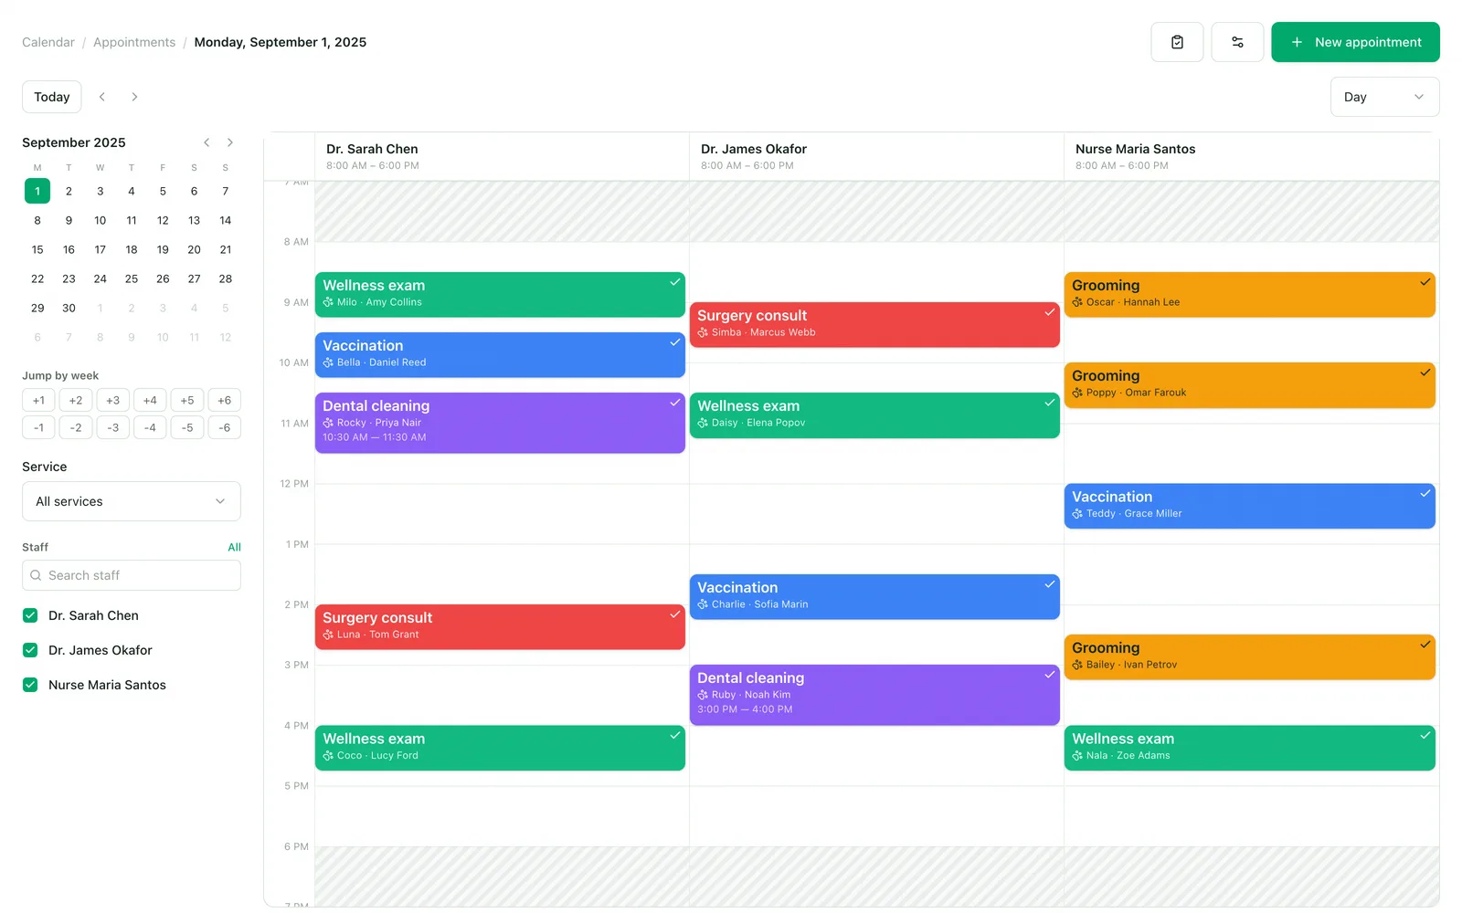The image size is (1462, 913).
Task: Open Calendar breadcrumb link
Action: tap(48, 42)
